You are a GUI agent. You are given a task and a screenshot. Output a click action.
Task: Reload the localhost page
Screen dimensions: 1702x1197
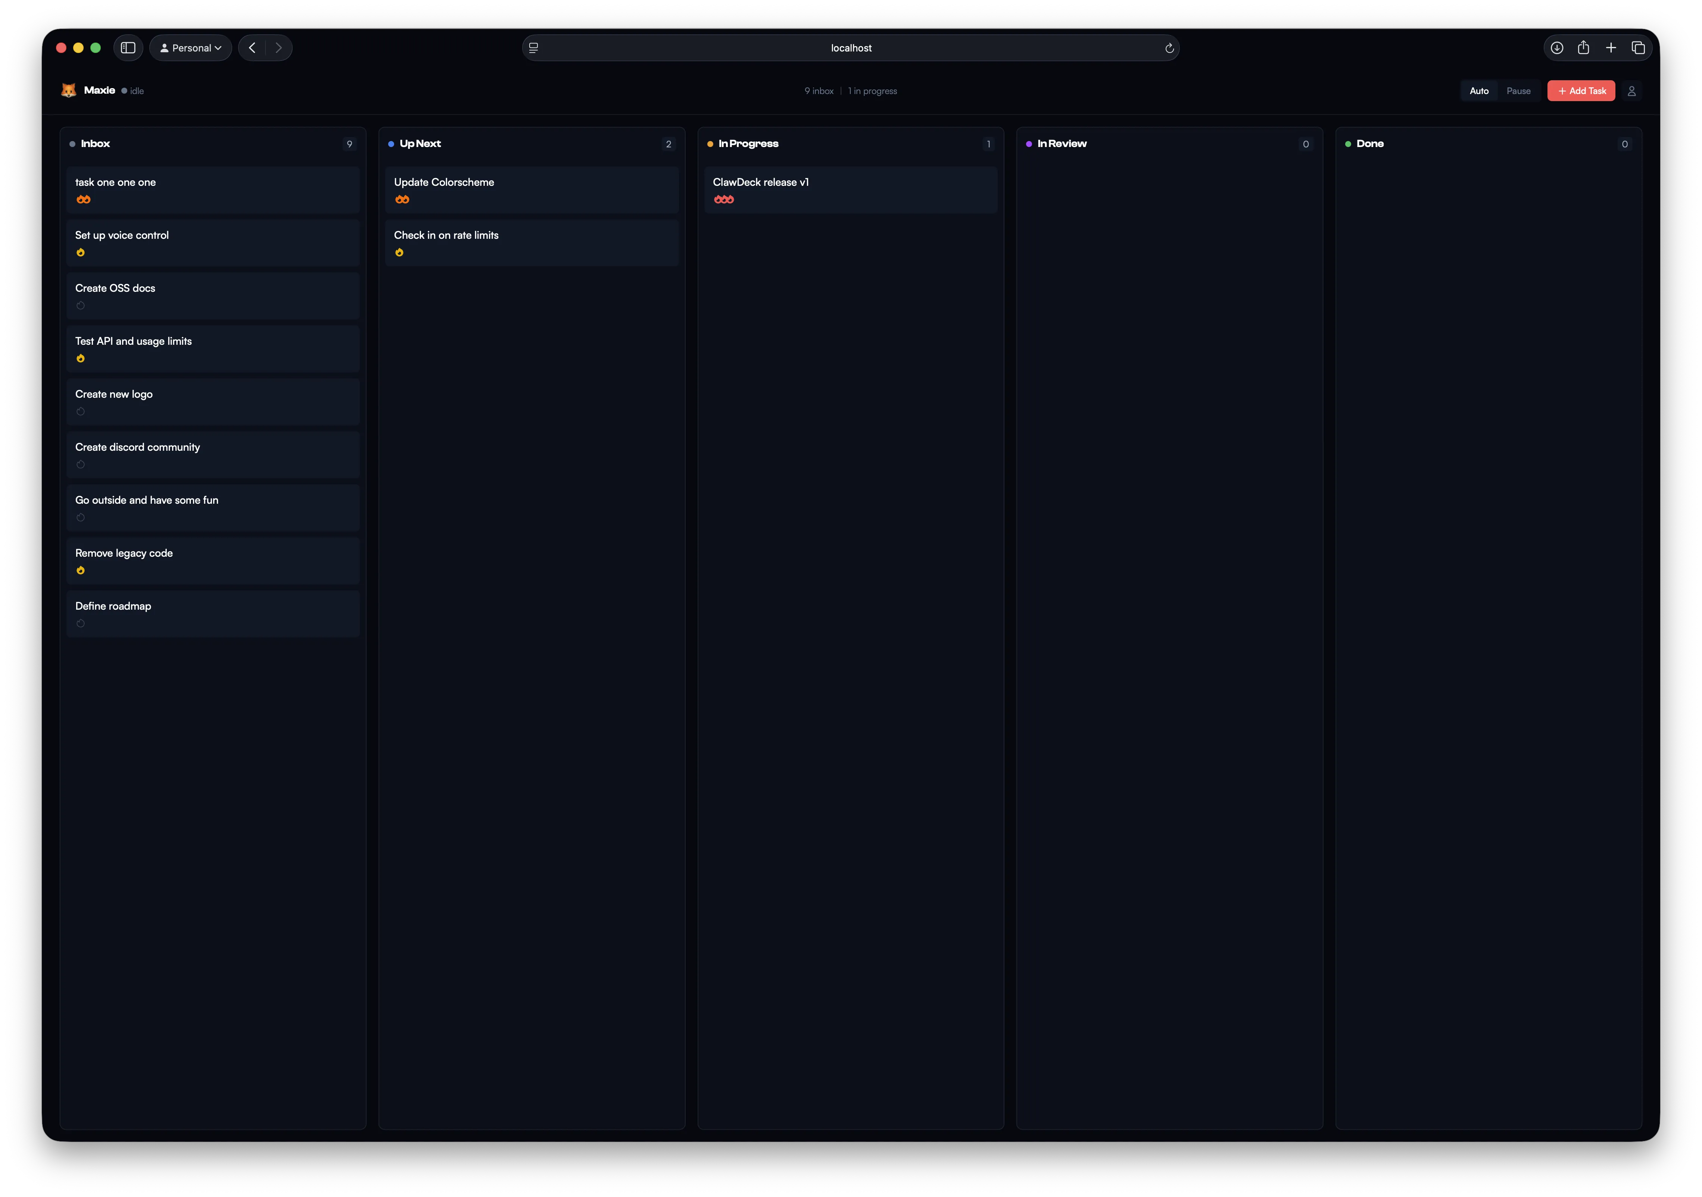click(1169, 47)
